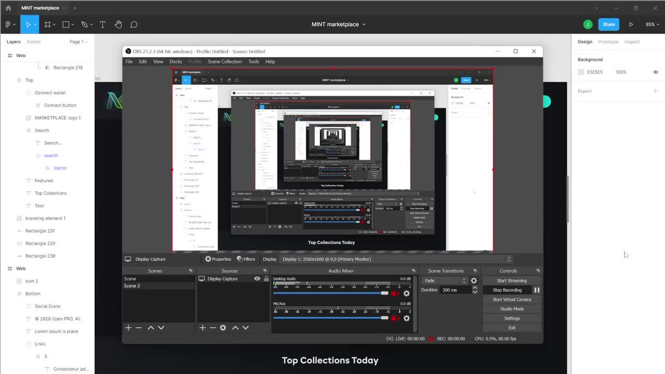The image size is (665, 374).
Task: Switch to the Assets tab
Action: 34,42
